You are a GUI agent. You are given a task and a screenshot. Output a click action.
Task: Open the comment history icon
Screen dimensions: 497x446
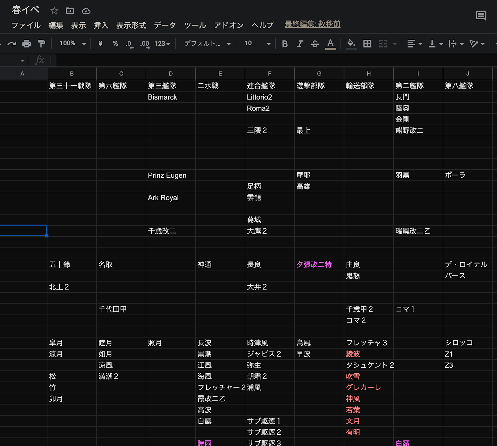point(481,16)
